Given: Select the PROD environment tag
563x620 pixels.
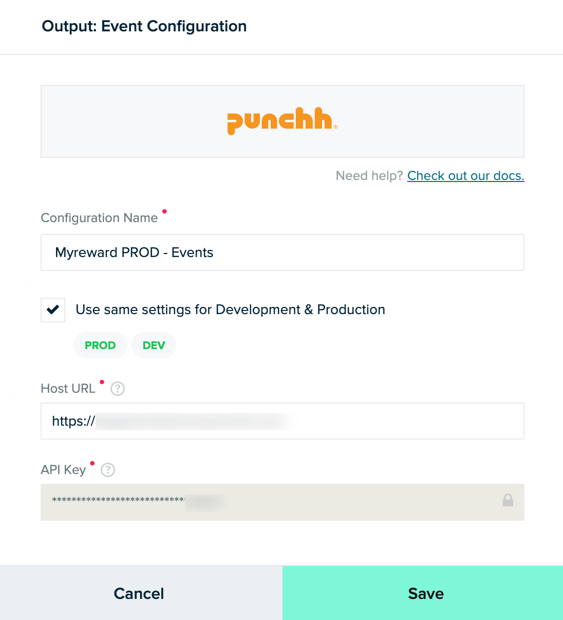Looking at the screenshot, I should coord(100,345).
